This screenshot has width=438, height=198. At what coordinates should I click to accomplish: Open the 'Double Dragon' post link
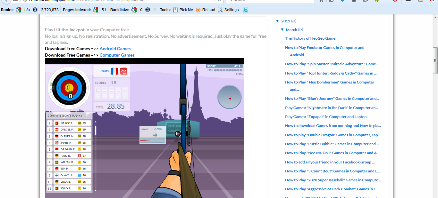[x=333, y=135]
